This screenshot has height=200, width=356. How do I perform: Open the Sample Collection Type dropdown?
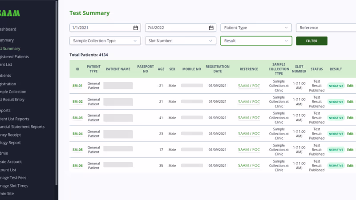(105, 41)
